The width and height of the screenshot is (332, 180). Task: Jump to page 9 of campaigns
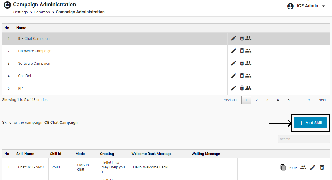[x=309, y=100]
